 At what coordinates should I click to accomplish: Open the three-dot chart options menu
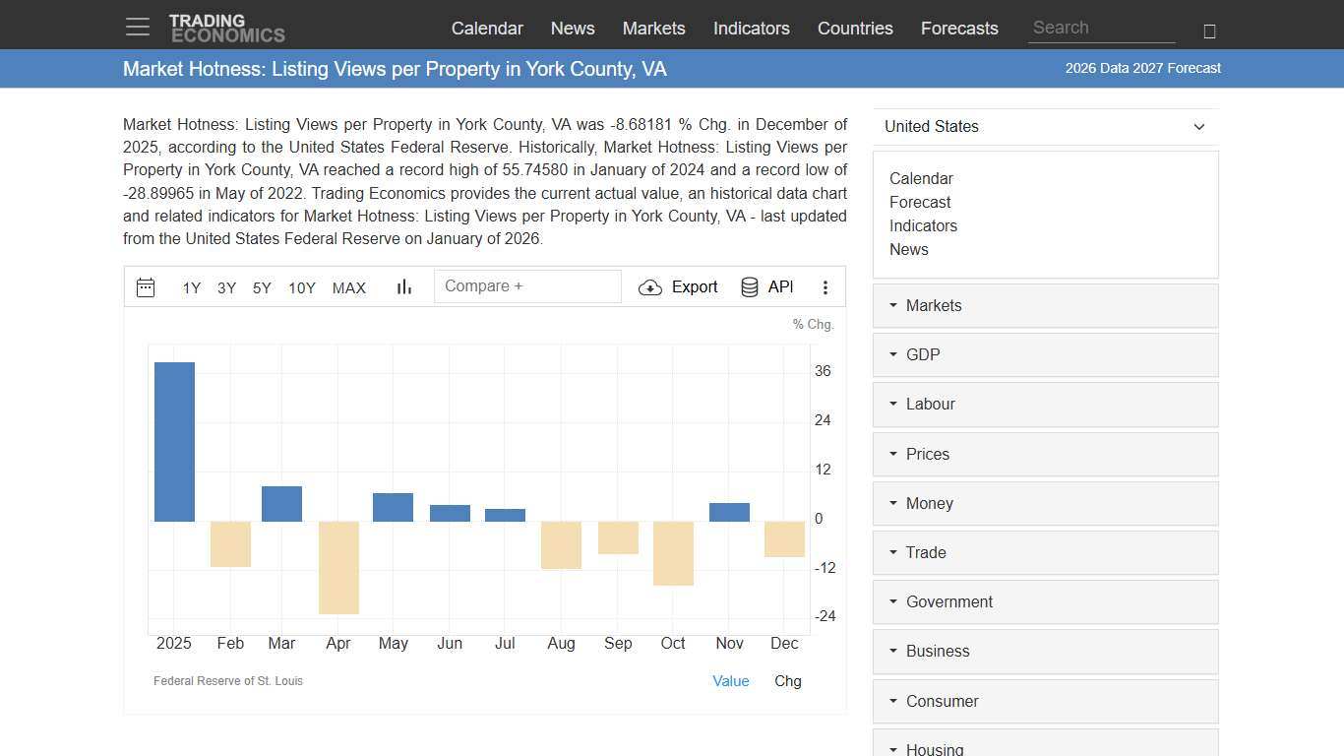(x=825, y=286)
